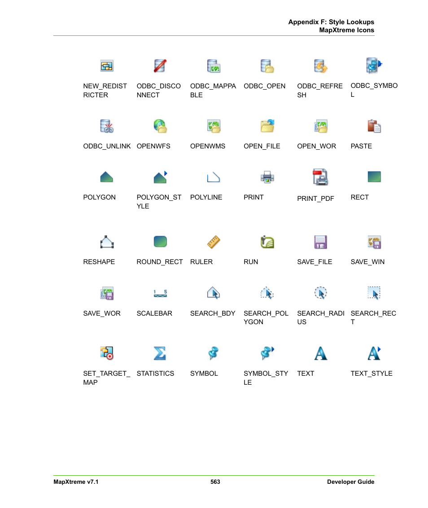This screenshot has height=508, width=428.
Task: Click the 'Developer Guide' footer text
Action: tap(350, 482)
